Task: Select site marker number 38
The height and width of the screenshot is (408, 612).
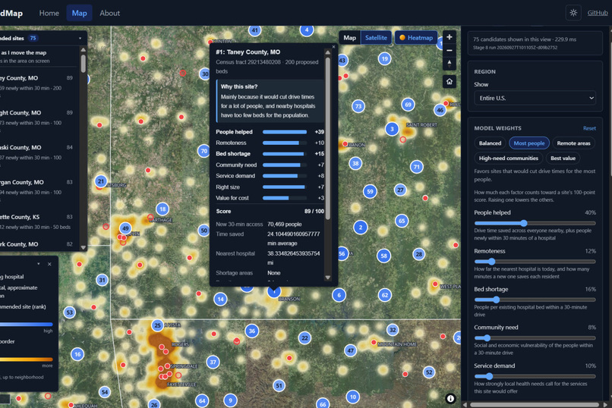Action: [x=355, y=163]
